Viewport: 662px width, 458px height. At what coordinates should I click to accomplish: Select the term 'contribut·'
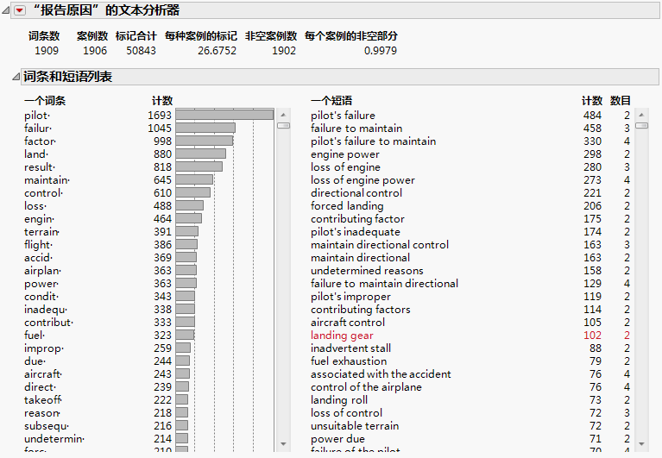click(x=48, y=323)
